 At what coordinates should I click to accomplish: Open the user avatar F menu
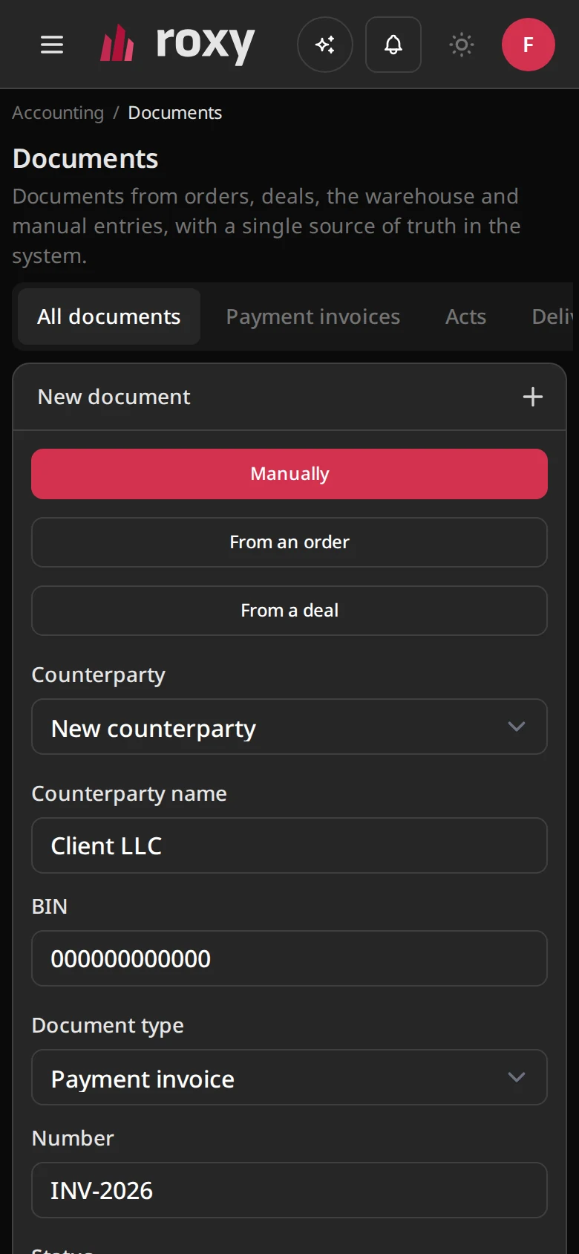[529, 45]
